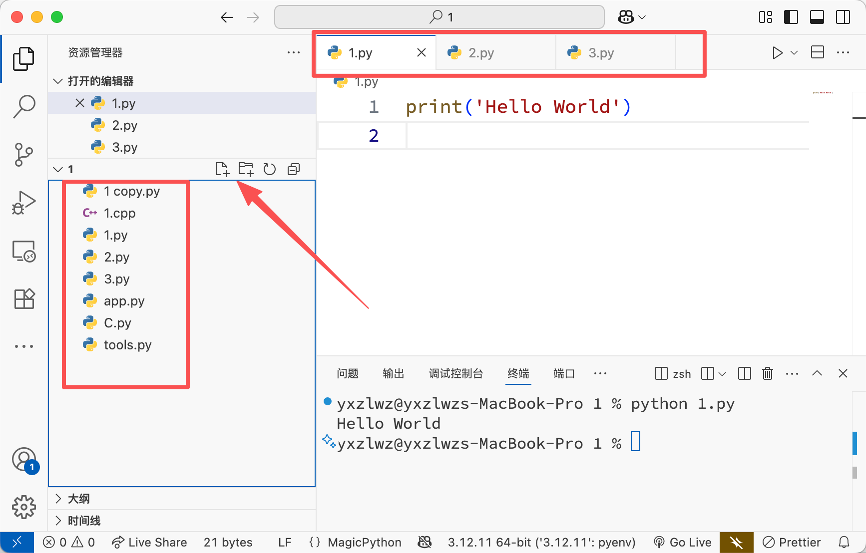Click the New Folder icon in explorer
866x553 pixels.
point(246,169)
